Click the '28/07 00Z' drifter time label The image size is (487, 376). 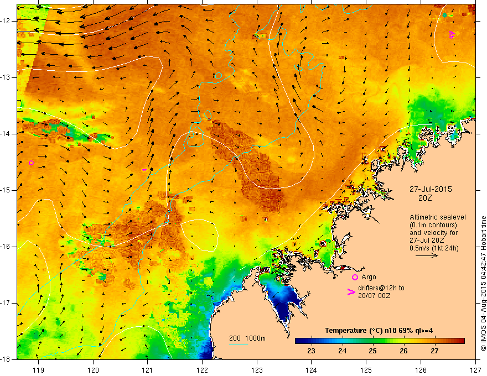point(374,296)
